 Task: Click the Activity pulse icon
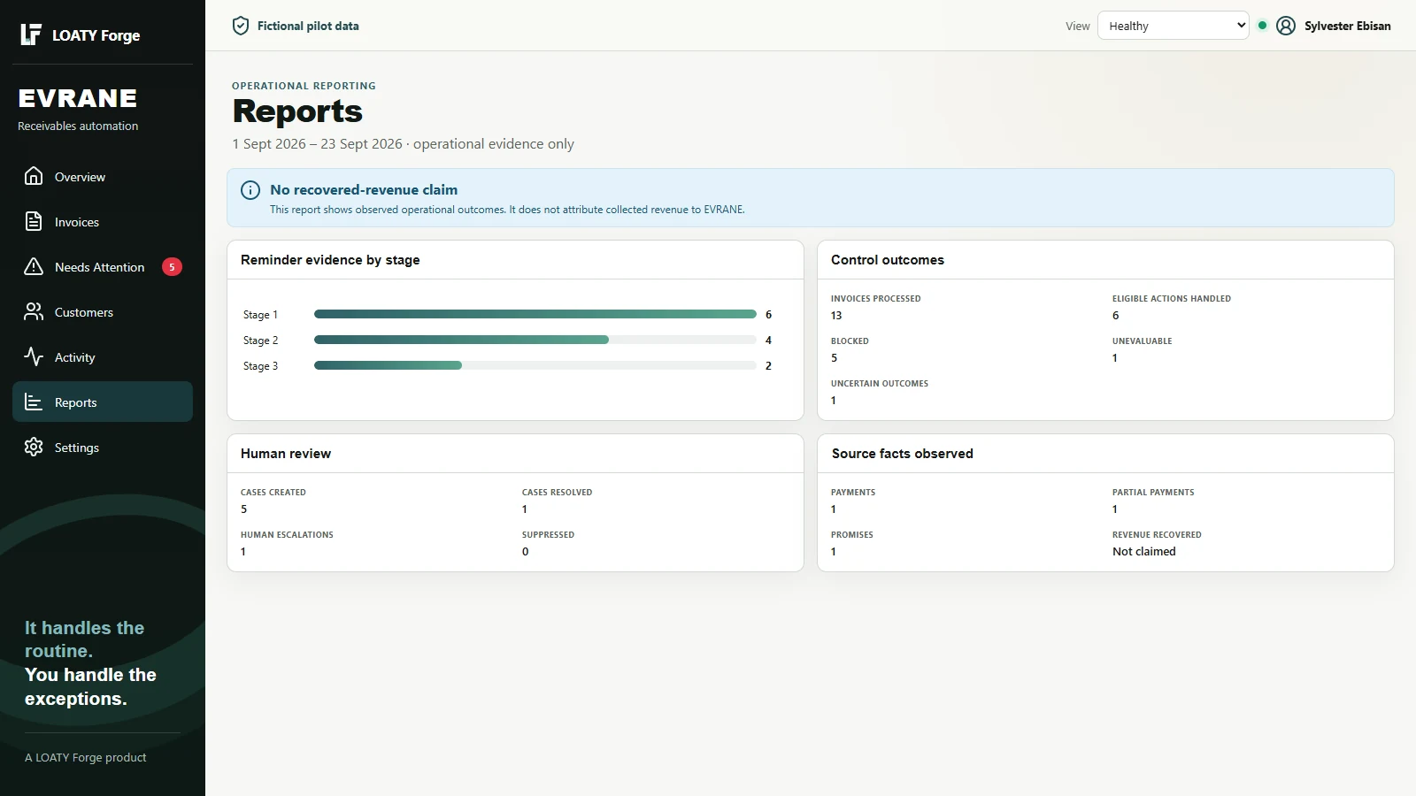pyautogui.click(x=34, y=356)
